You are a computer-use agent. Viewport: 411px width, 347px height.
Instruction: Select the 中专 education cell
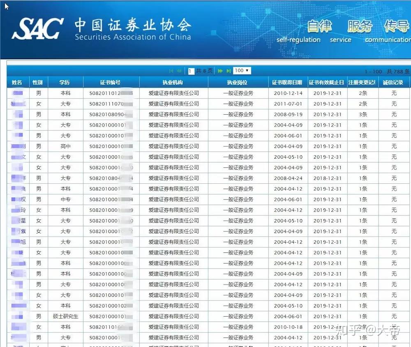65,199
